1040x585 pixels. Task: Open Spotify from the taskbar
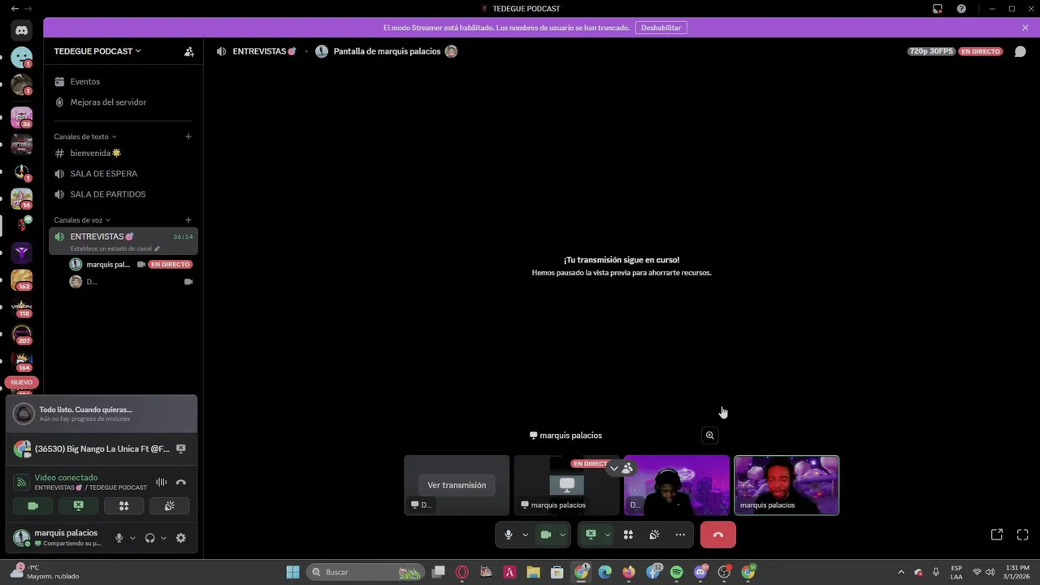677,572
